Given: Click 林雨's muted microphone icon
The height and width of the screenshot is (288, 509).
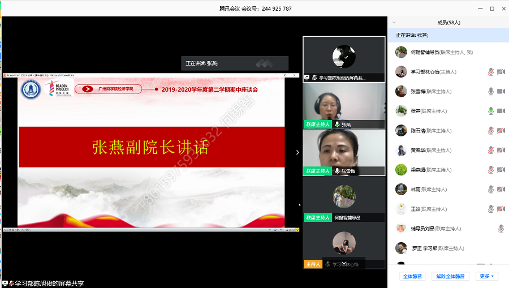Looking at the screenshot, I should tap(491, 190).
